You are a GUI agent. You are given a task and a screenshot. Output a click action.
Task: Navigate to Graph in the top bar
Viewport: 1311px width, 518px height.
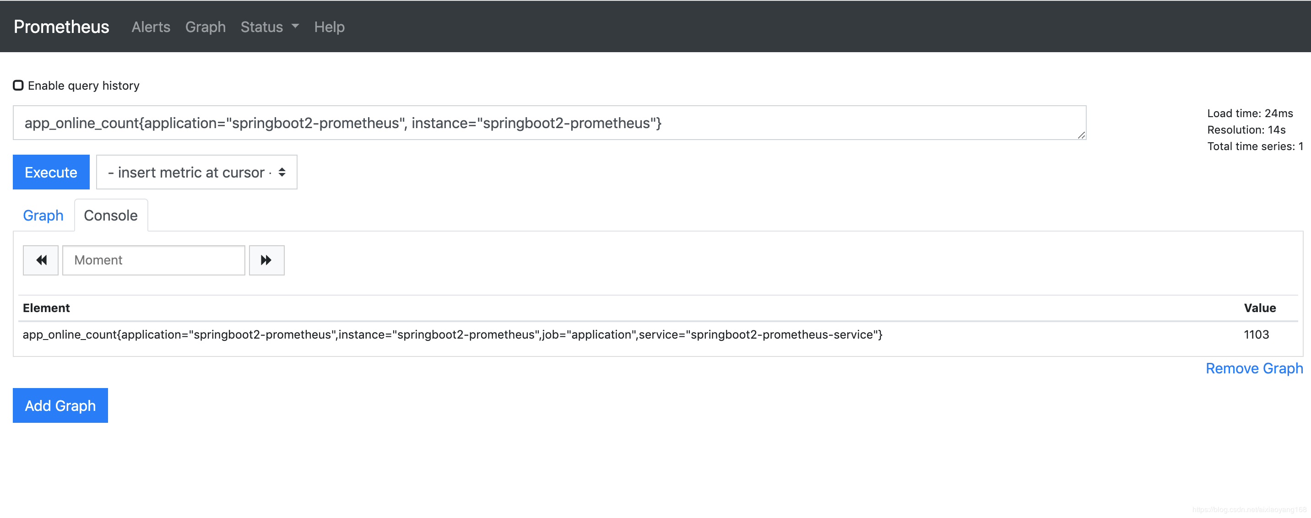point(206,27)
